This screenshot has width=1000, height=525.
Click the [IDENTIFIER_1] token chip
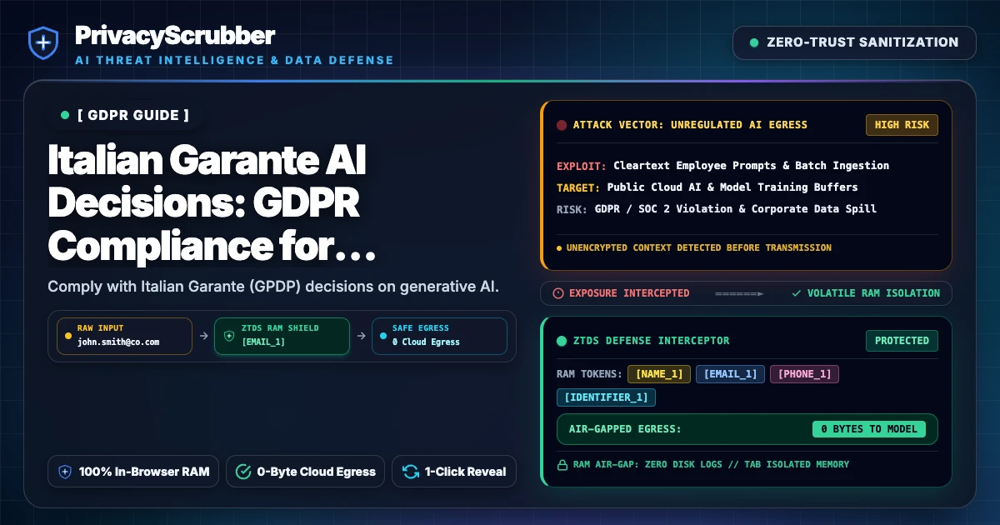pyautogui.click(x=606, y=397)
